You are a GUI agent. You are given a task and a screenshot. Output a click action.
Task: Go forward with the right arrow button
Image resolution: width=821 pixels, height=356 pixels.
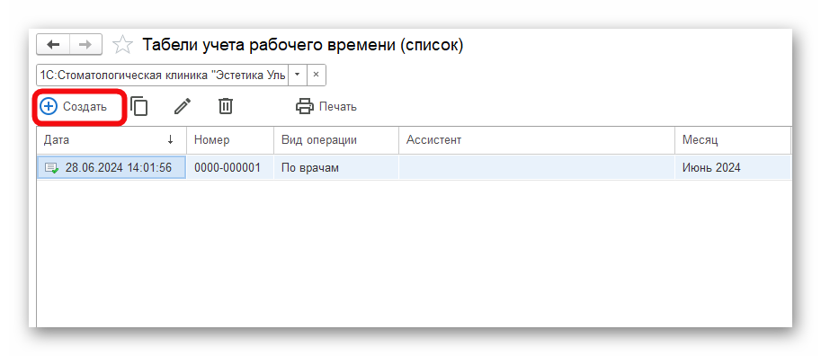(x=85, y=45)
